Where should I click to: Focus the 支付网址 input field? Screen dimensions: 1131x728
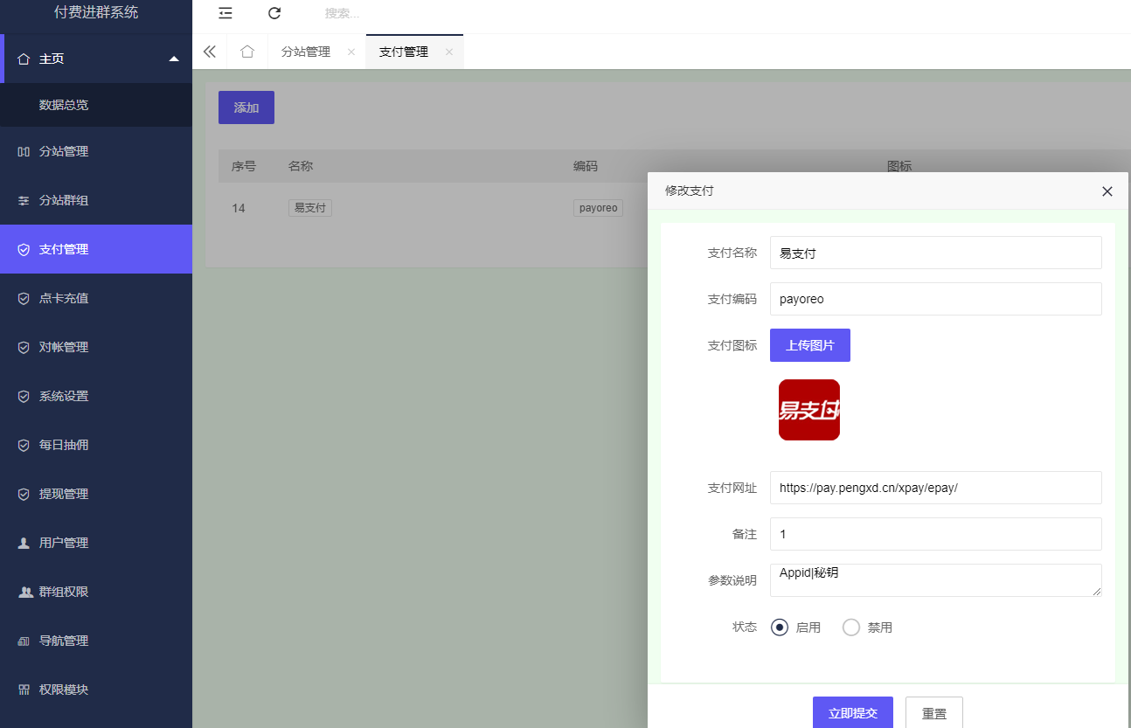936,488
